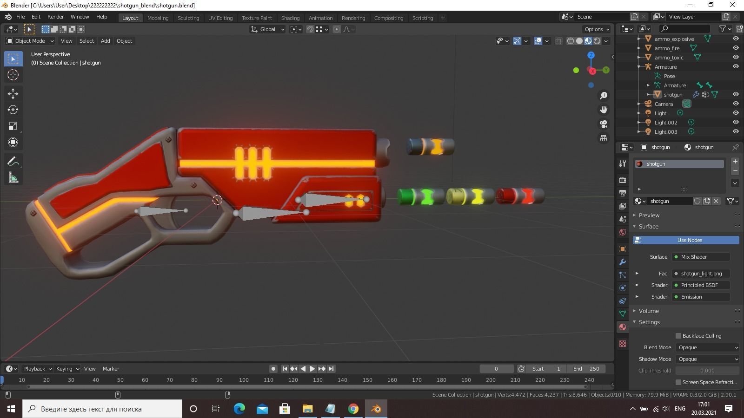Open Material properties tab icon
Screen dimensions: 744x418
point(623,327)
